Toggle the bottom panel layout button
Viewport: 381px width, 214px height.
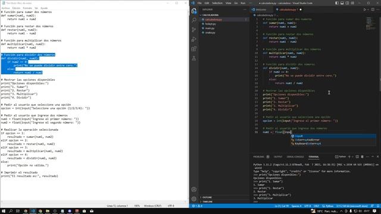(x=342, y=3)
